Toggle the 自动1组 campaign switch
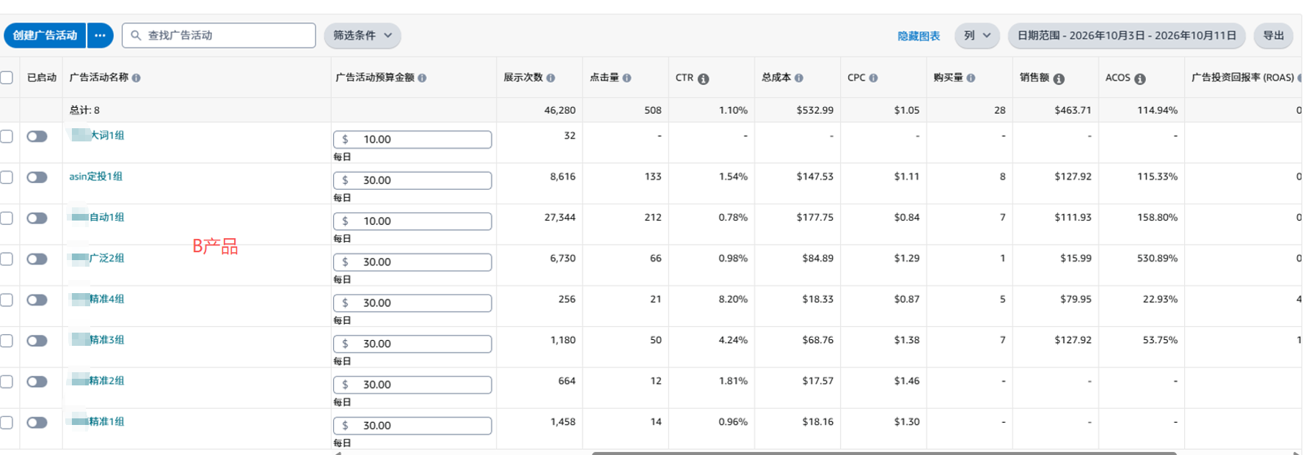Screen dimensions: 1303x455 coord(37,218)
